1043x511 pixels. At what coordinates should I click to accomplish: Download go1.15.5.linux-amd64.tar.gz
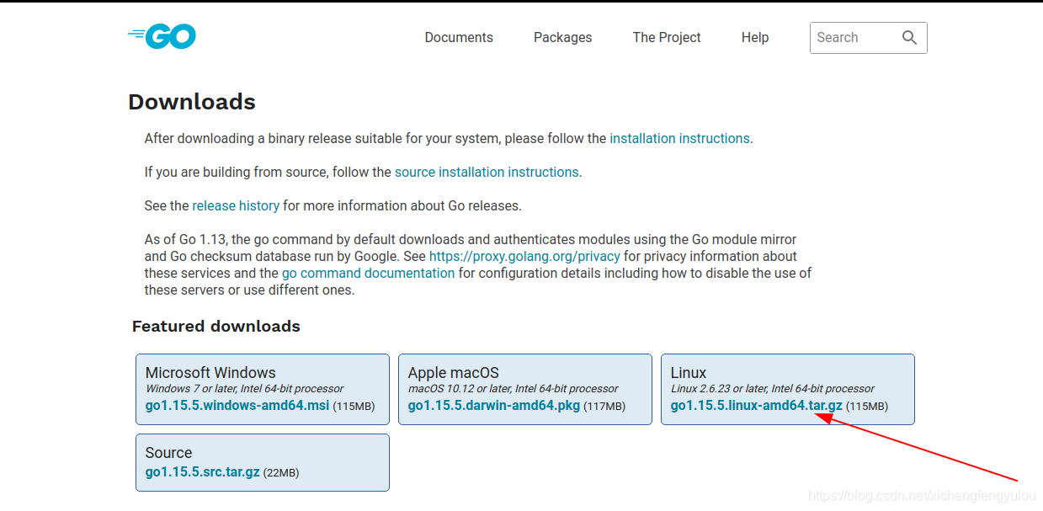(x=757, y=406)
